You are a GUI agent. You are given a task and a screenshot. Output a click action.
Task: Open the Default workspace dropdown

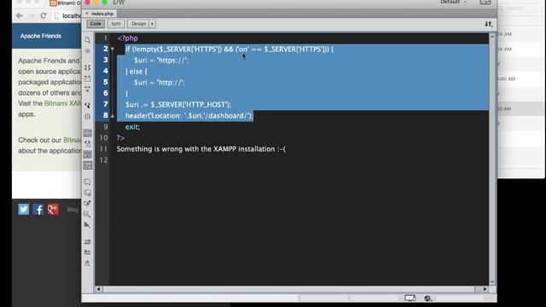coord(453,2)
